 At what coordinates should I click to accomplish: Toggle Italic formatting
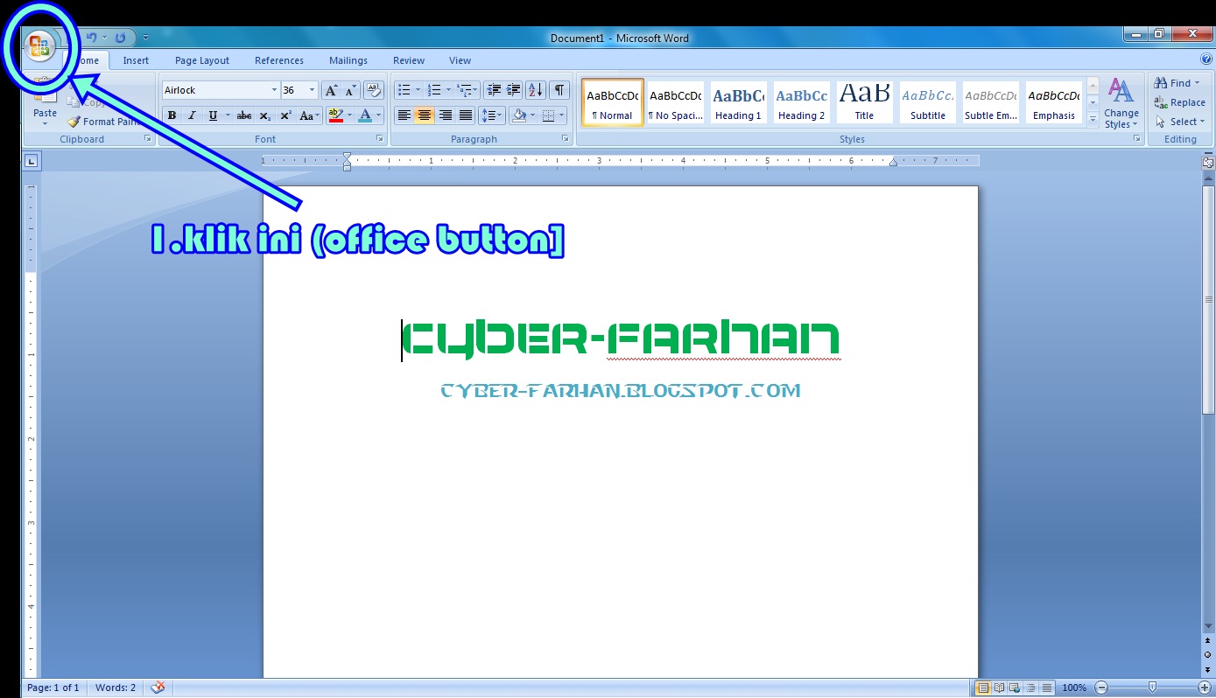[192, 115]
